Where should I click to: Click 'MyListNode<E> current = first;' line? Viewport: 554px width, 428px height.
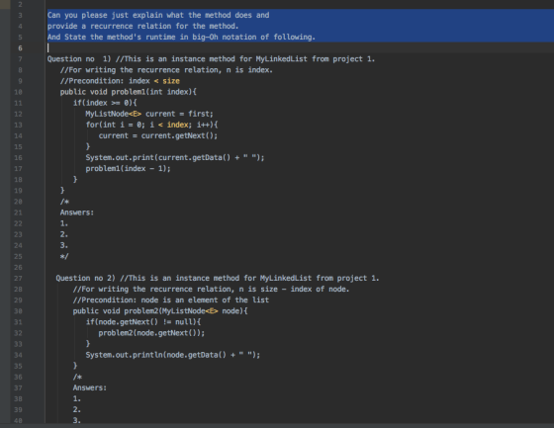point(149,114)
